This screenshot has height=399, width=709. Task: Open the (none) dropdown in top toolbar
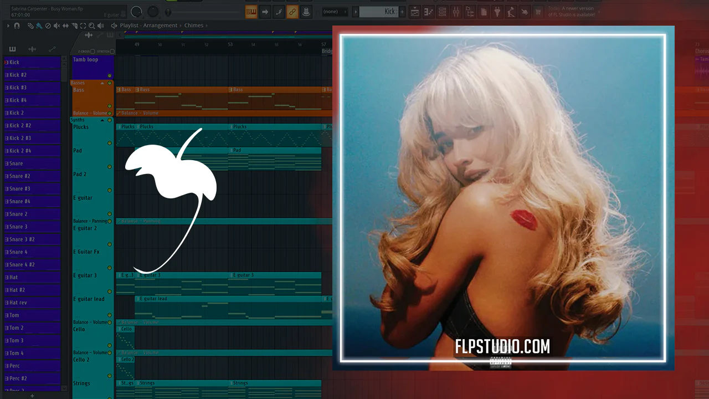coord(335,12)
